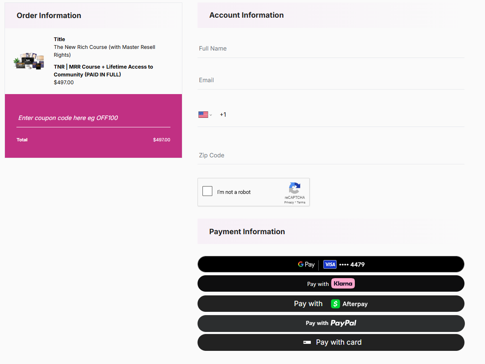The width and height of the screenshot is (485, 364).
Task: Click the TNR MRR Course description text
Action: click(103, 71)
